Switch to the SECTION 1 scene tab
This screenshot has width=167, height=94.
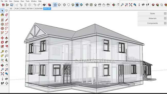[30, 9]
